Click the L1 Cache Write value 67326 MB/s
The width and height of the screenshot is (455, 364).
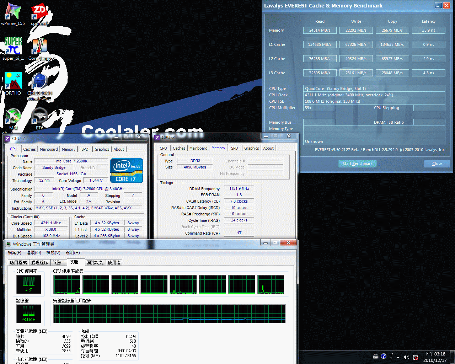[356, 44]
